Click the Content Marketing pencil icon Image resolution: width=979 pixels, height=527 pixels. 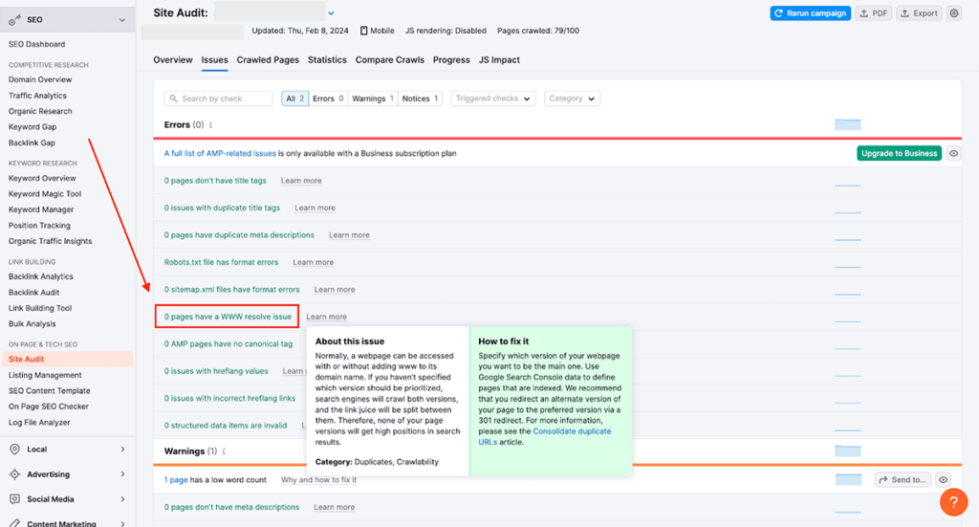pyautogui.click(x=15, y=522)
